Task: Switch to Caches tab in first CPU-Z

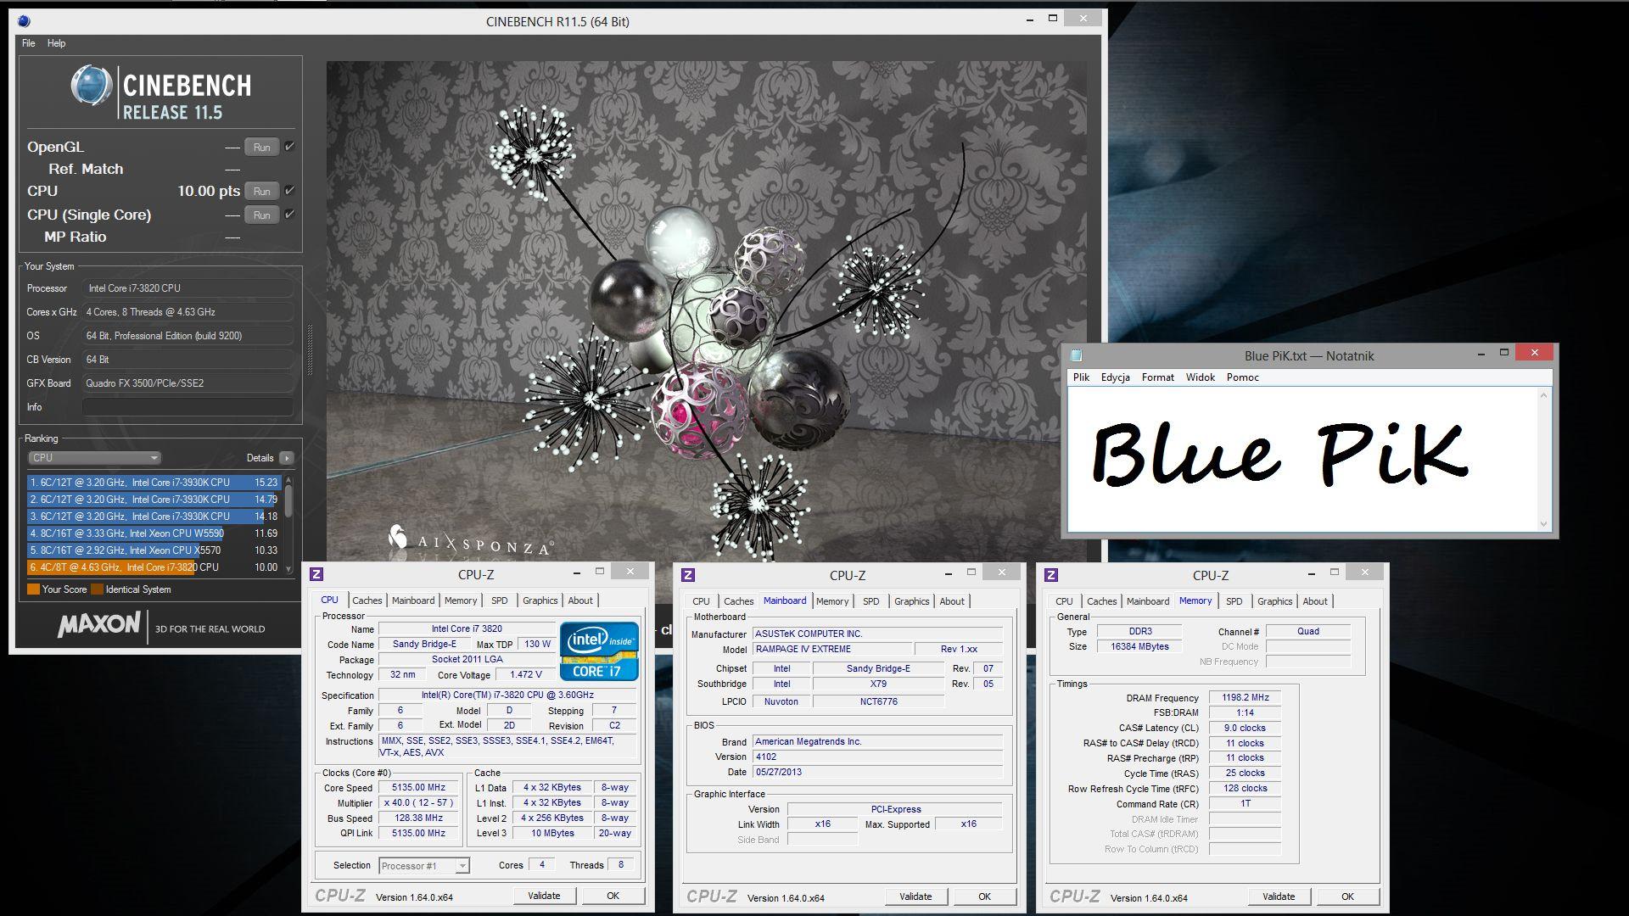Action: 367,600
